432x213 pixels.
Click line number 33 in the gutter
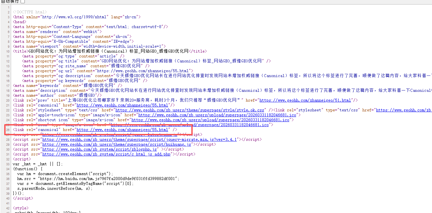point(8,164)
